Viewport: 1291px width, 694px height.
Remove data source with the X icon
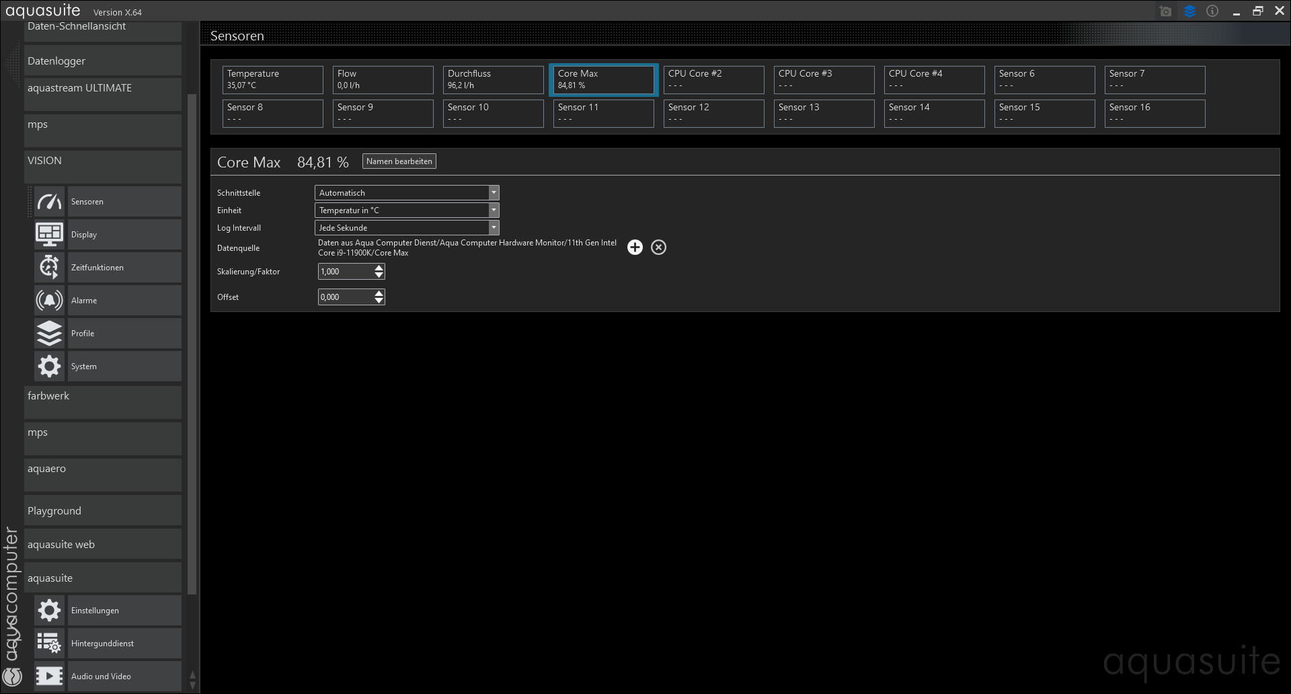pos(658,247)
